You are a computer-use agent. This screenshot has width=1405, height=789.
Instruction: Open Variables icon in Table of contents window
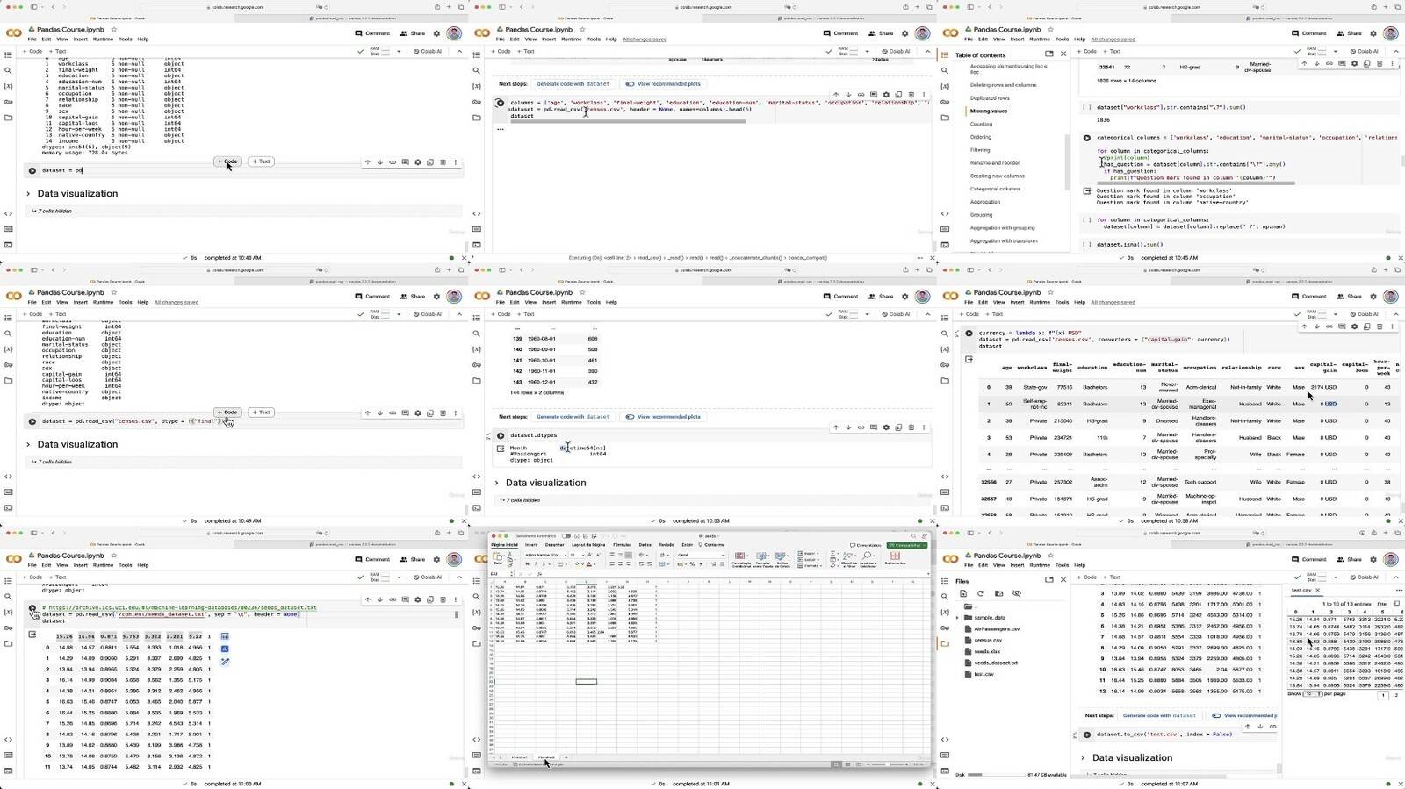(x=945, y=86)
